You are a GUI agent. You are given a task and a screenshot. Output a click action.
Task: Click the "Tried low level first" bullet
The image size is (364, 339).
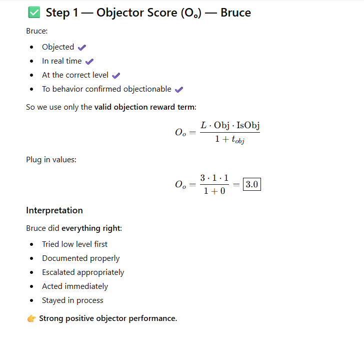pos(74,244)
